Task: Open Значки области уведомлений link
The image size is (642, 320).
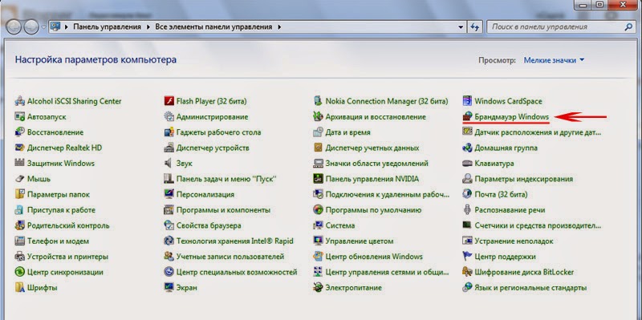Action: coord(376,164)
